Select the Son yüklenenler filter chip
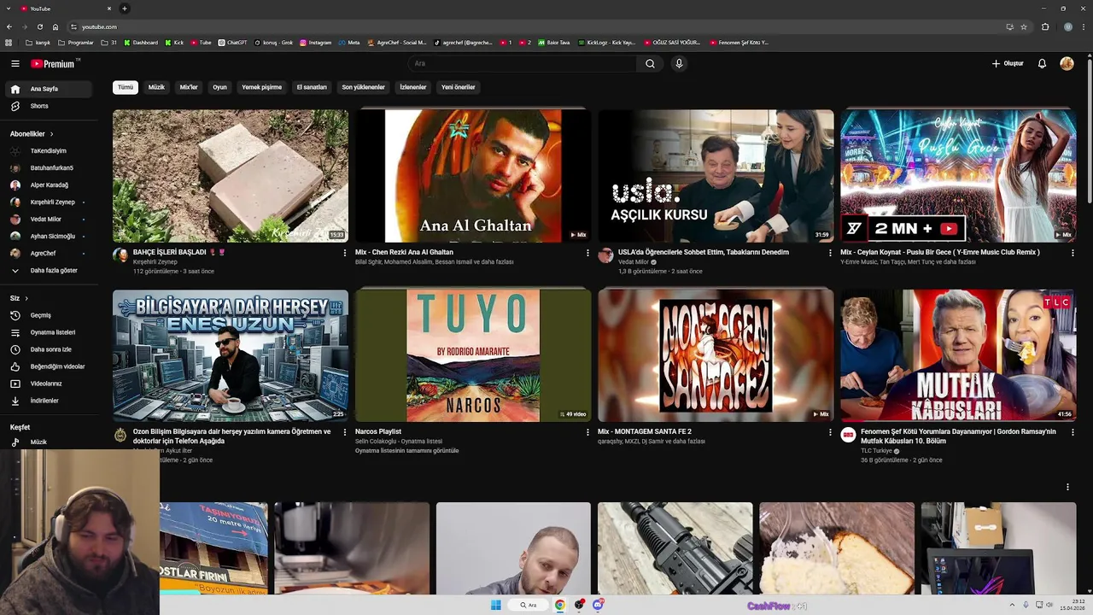 (363, 87)
